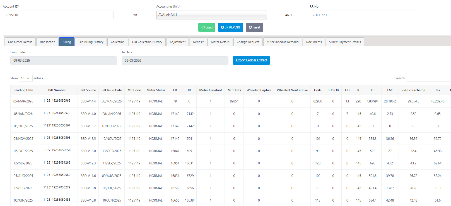Open the Accounting Unit AVALAHALLI dropdown
This screenshot has width=451, height=206.
pyautogui.click(x=211, y=15)
